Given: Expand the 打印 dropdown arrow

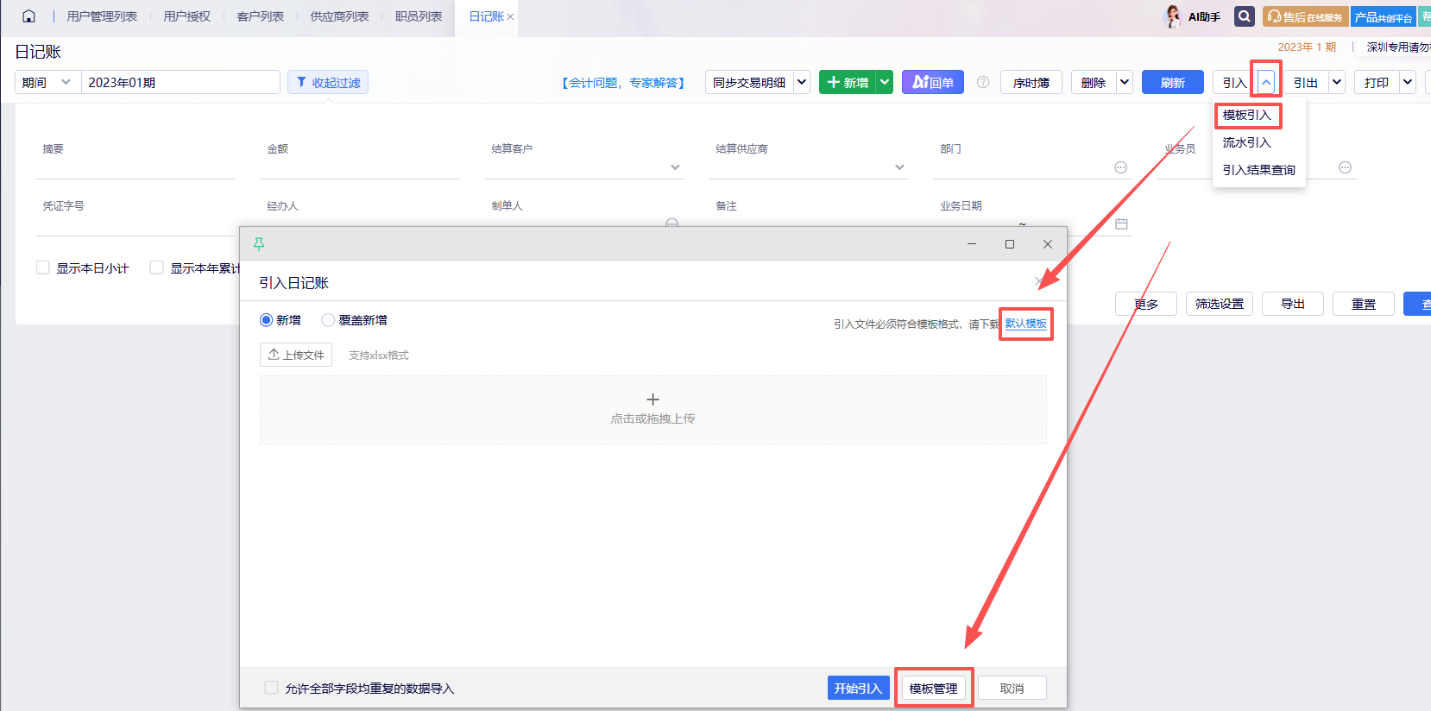Looking at the screenshot, I should pyautogui.click(x=1408, y=82).
